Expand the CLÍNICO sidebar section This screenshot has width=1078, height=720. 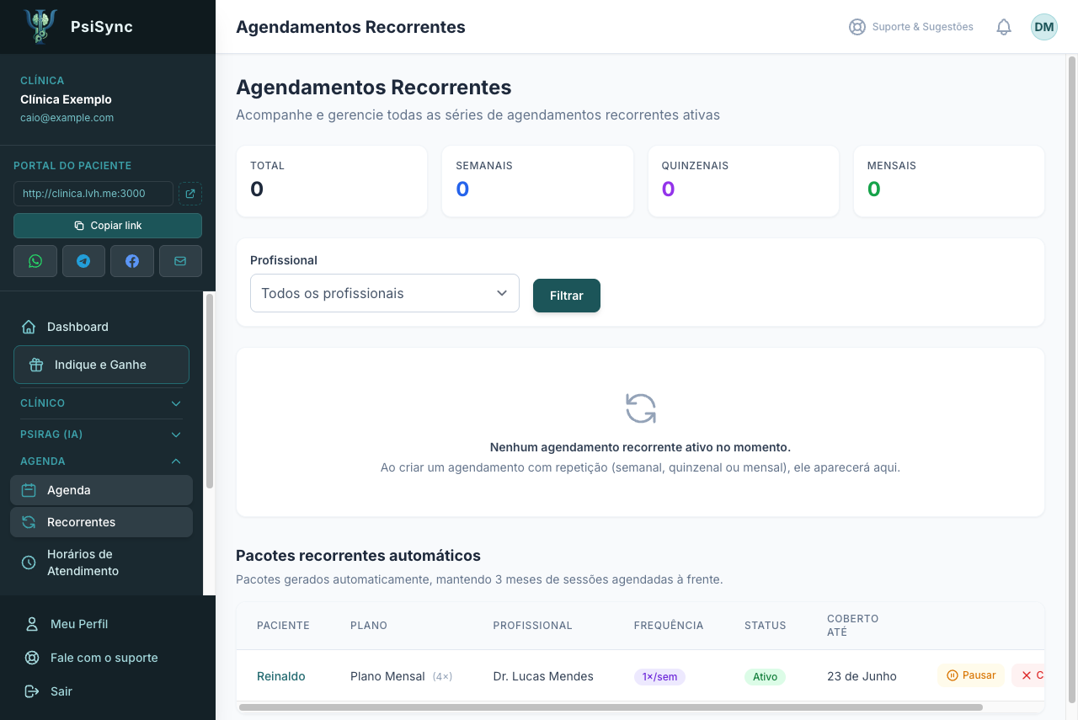[101, 403]
